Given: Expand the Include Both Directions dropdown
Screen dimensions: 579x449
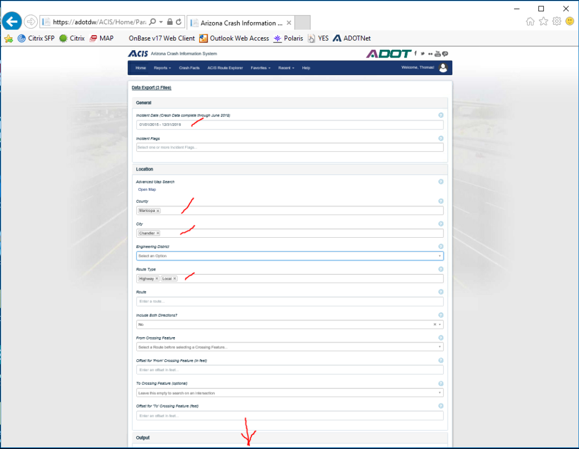Looking at the screenshot, I should coord(440,324).
